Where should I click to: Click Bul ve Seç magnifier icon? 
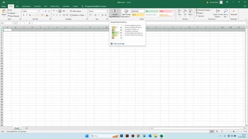coord(226,11)
